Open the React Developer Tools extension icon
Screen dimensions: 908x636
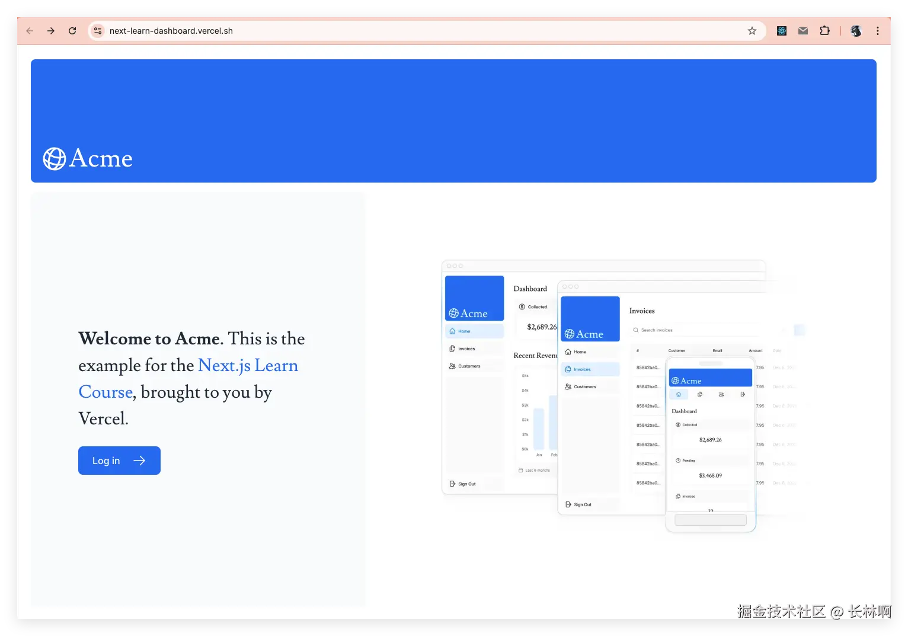point(782,31)
